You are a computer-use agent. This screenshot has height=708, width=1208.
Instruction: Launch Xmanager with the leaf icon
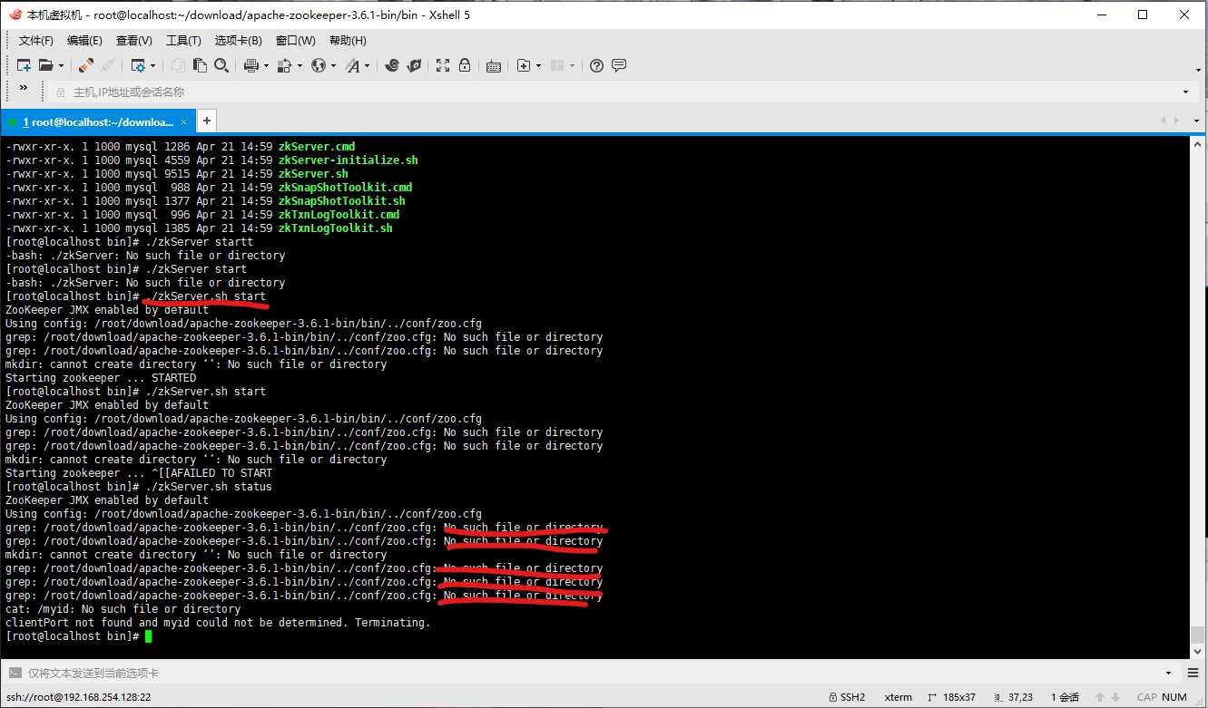[x=414, y=65]
